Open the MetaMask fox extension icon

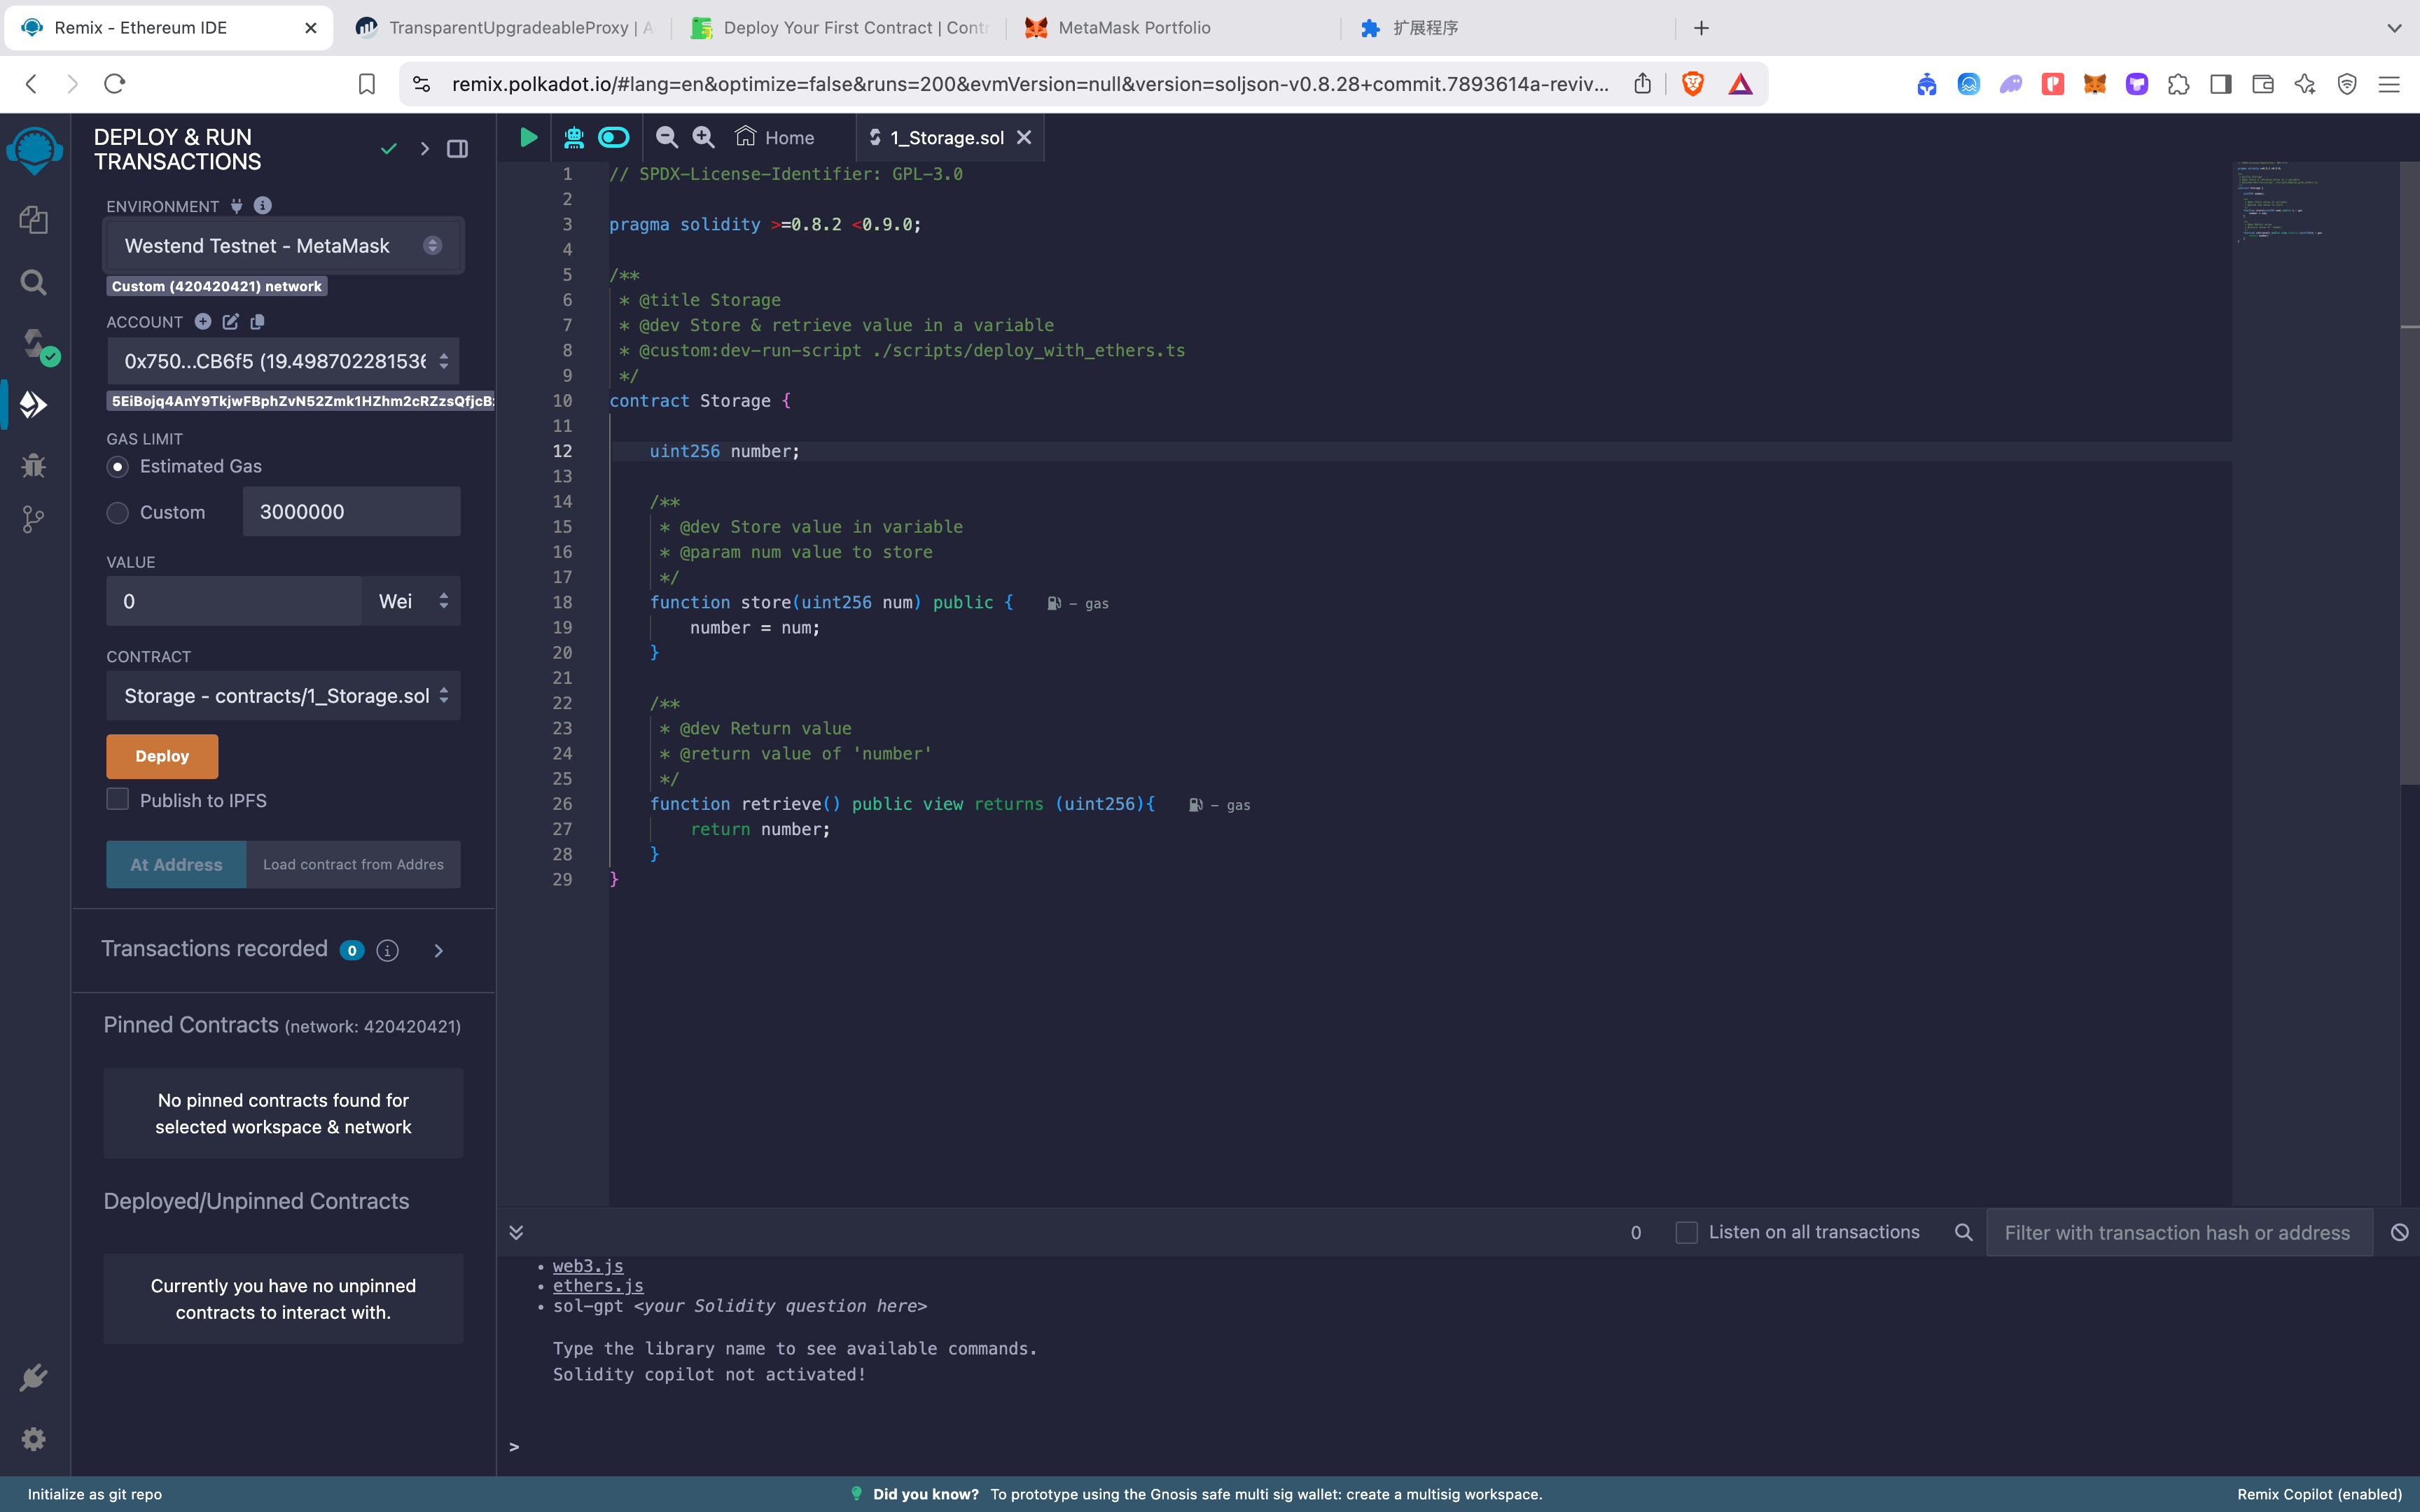point(2094,84)
